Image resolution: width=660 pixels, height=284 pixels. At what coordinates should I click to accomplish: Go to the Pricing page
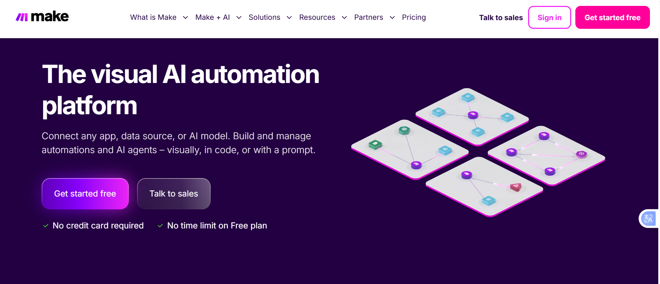point(414,17)
